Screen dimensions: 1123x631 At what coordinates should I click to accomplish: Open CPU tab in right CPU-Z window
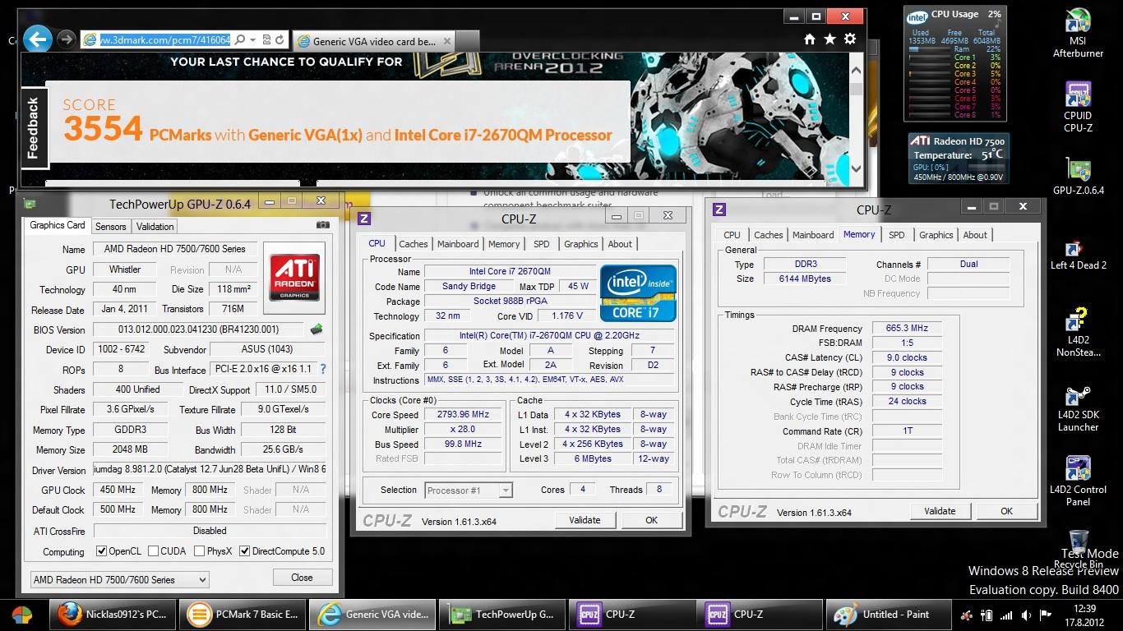(x=732, y=235)
